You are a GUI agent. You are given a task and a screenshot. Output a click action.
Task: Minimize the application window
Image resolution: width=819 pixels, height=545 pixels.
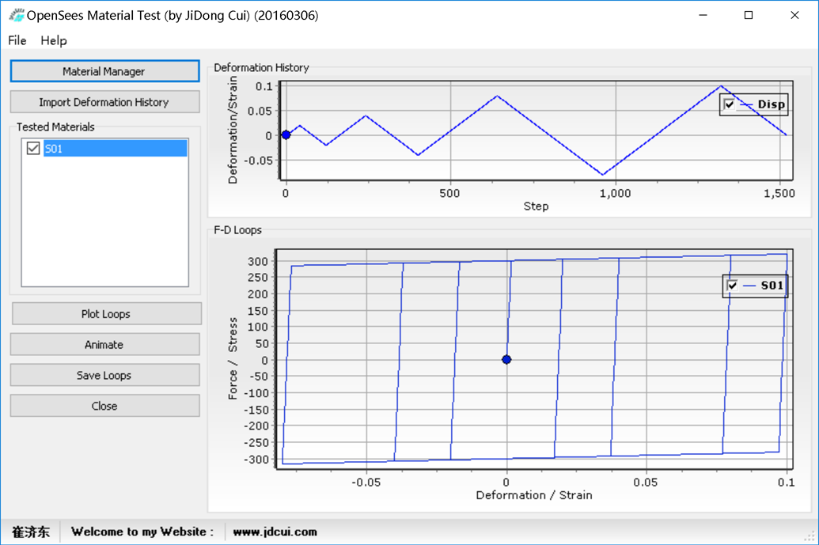[703, 15]
